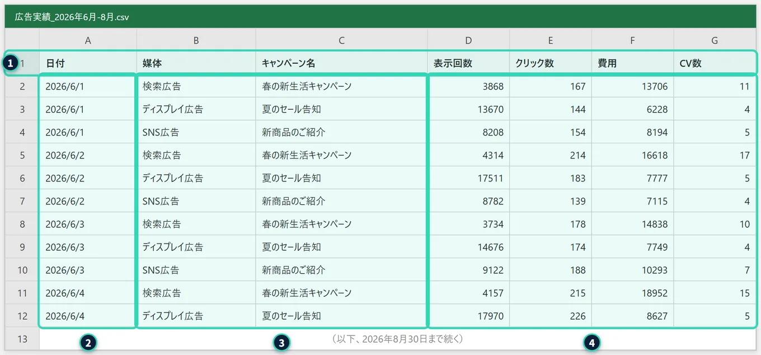This screenshot has height=355, width=761.
Task: Click 検索広告 cell in row 2
Action: (196, 86)
